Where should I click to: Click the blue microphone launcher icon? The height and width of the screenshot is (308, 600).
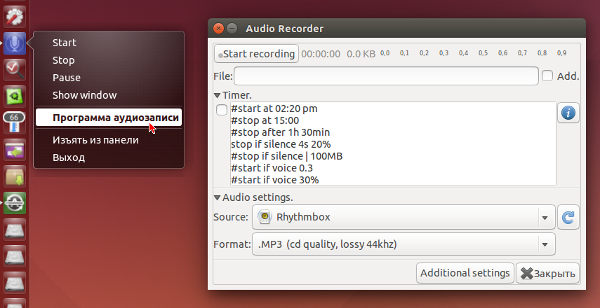(15, 43)
